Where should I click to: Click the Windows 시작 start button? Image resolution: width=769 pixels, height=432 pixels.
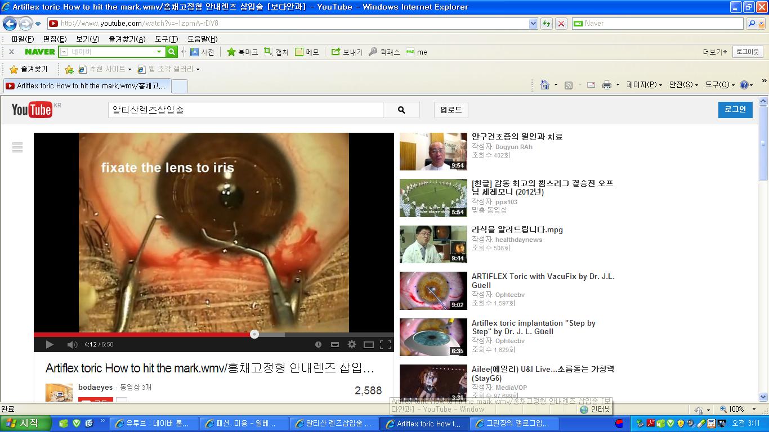(x=26, y=424)
